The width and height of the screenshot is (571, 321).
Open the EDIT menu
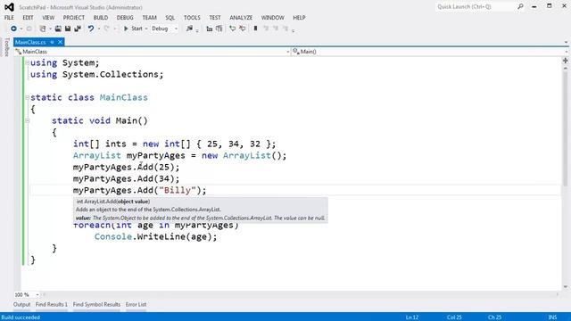28,18
